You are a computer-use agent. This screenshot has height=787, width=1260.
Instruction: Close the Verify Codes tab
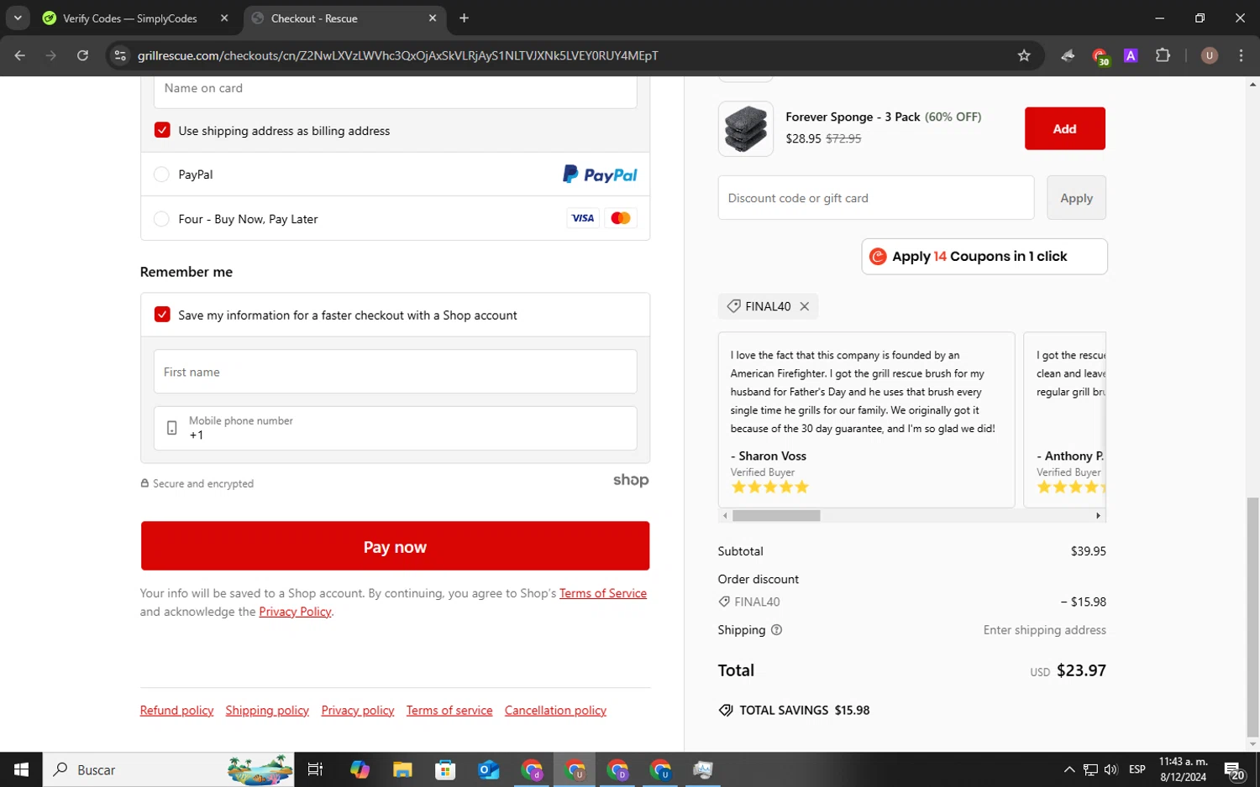224,18
